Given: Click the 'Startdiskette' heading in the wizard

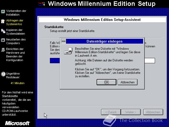Looking at the screenshot, I should (54, 27).
